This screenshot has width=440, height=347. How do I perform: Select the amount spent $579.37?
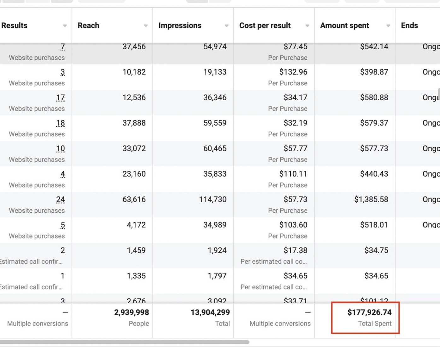click(374, 123)
